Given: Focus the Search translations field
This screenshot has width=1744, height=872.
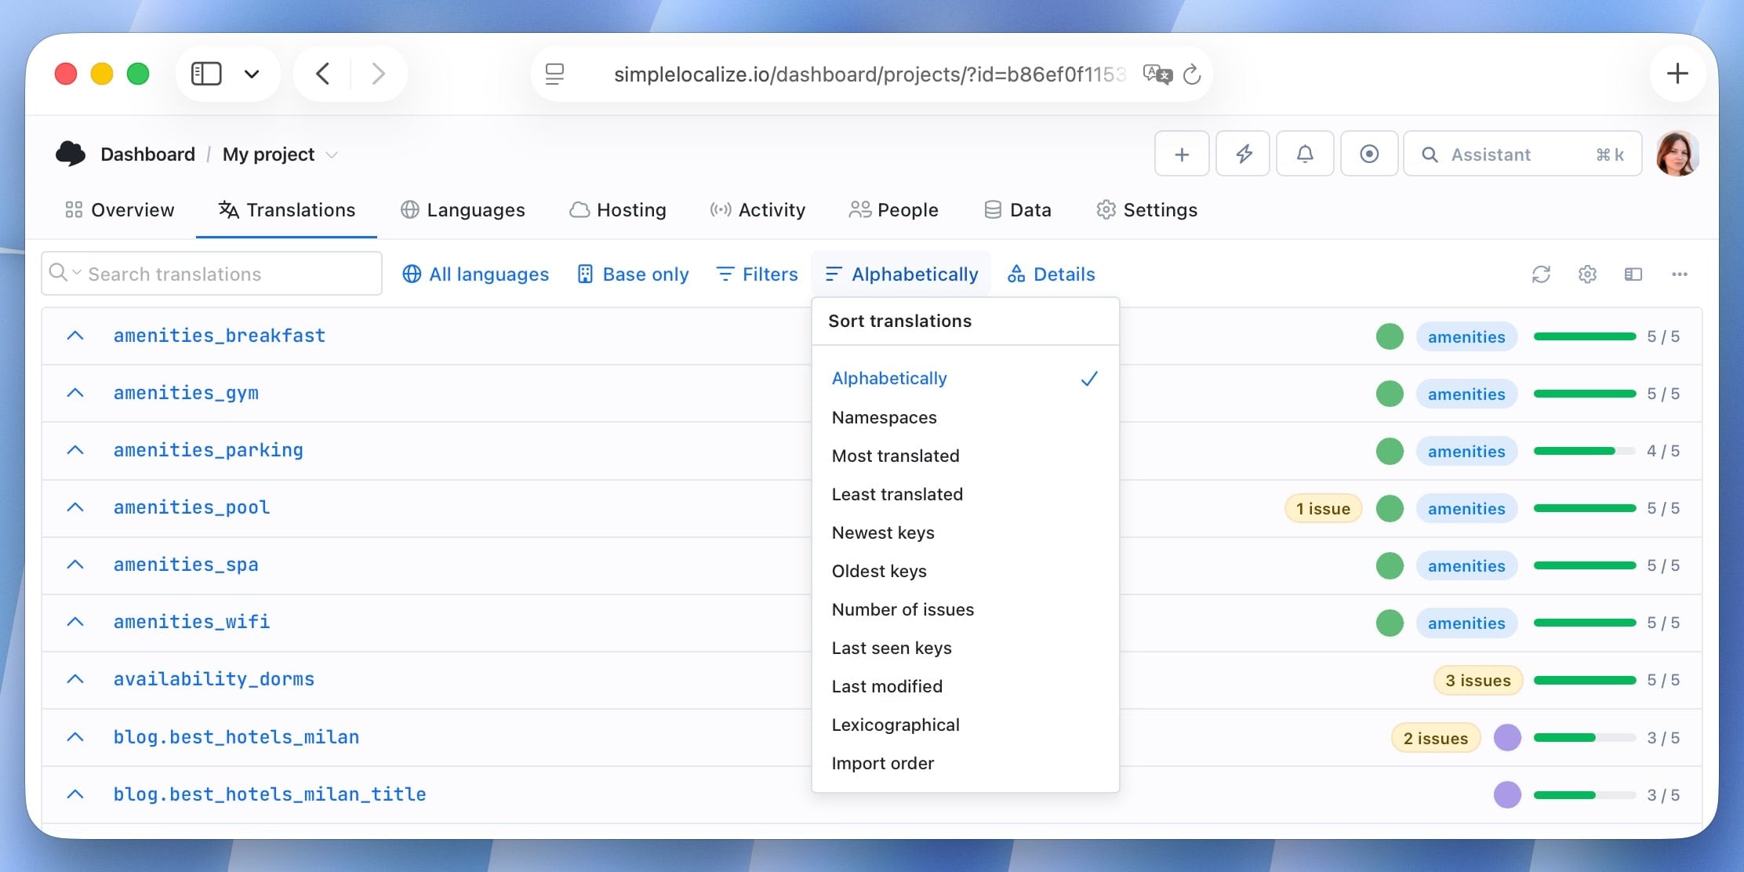Looking at the screenshot, I should point(212,274).
